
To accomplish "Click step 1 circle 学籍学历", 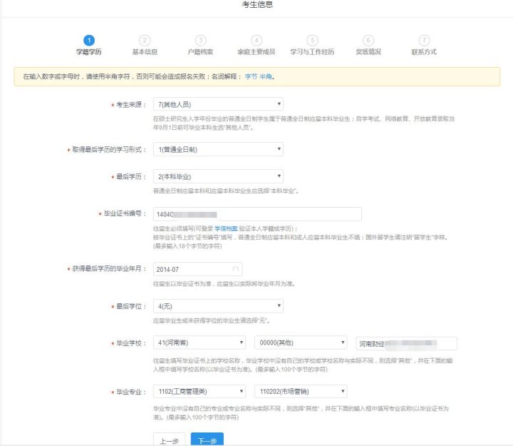I will click(x=88, y=41).
